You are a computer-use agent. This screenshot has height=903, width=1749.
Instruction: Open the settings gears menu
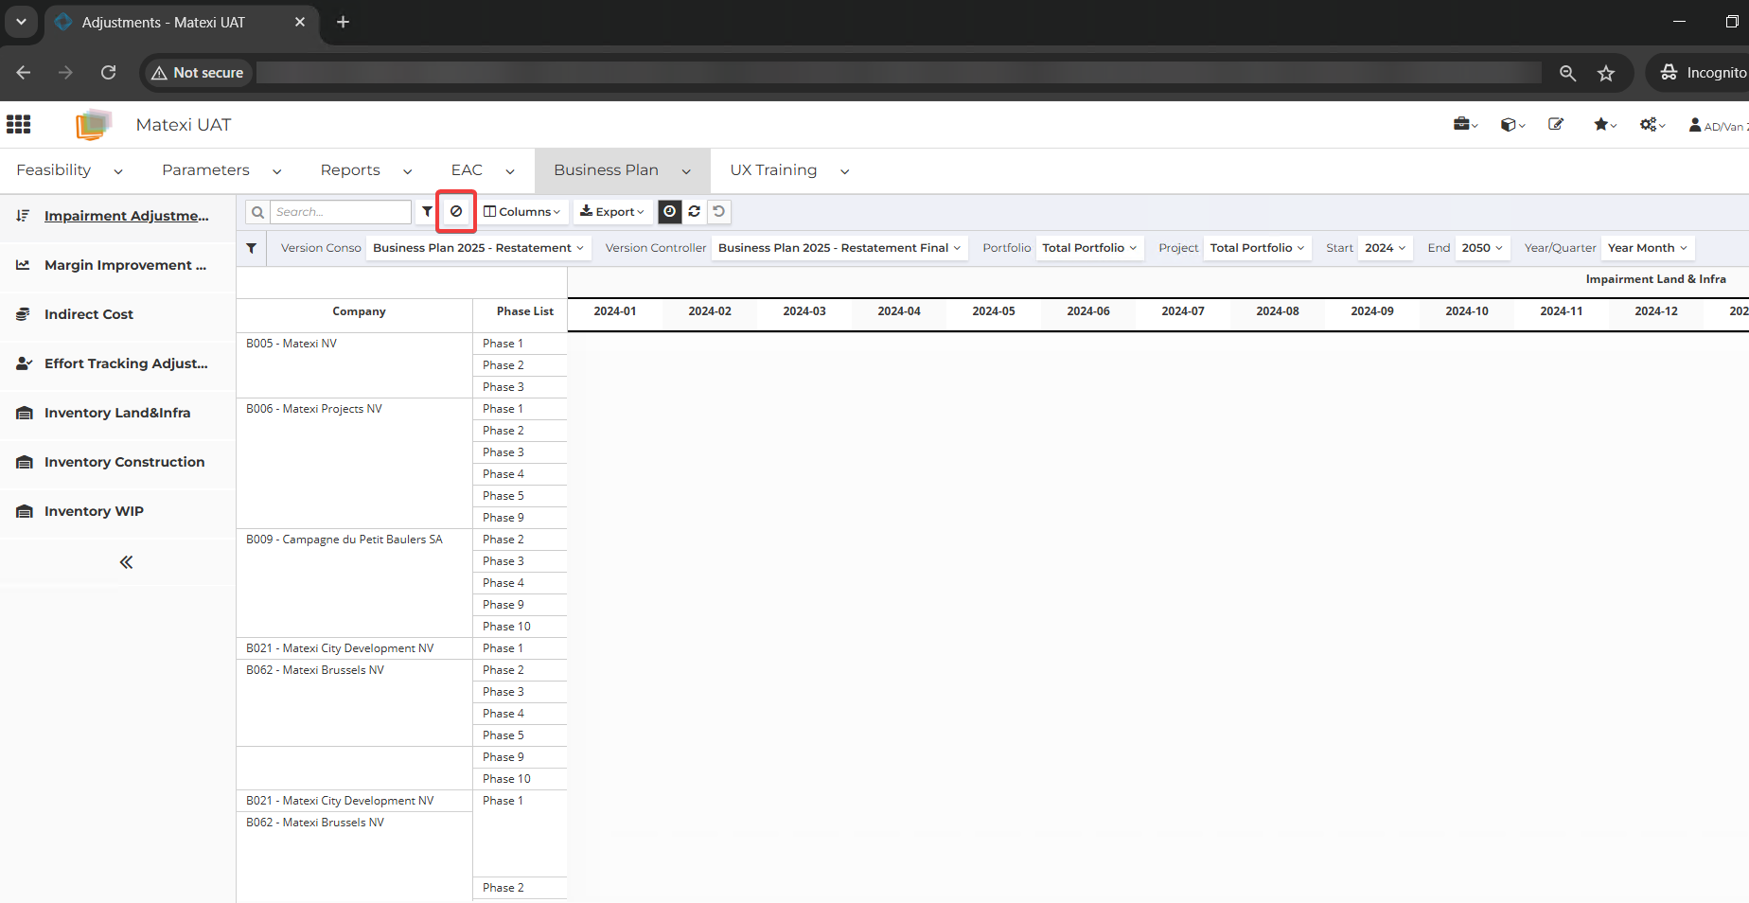click(1652, 124)
